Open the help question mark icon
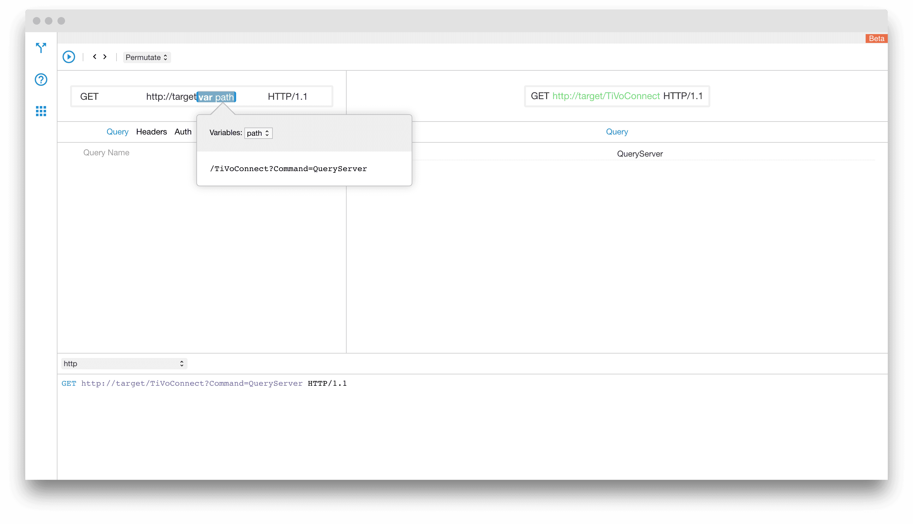 (x=41, y=80)
